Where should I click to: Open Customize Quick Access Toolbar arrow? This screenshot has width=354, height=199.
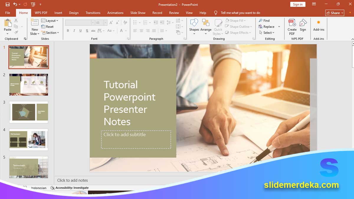pos(40,4)
